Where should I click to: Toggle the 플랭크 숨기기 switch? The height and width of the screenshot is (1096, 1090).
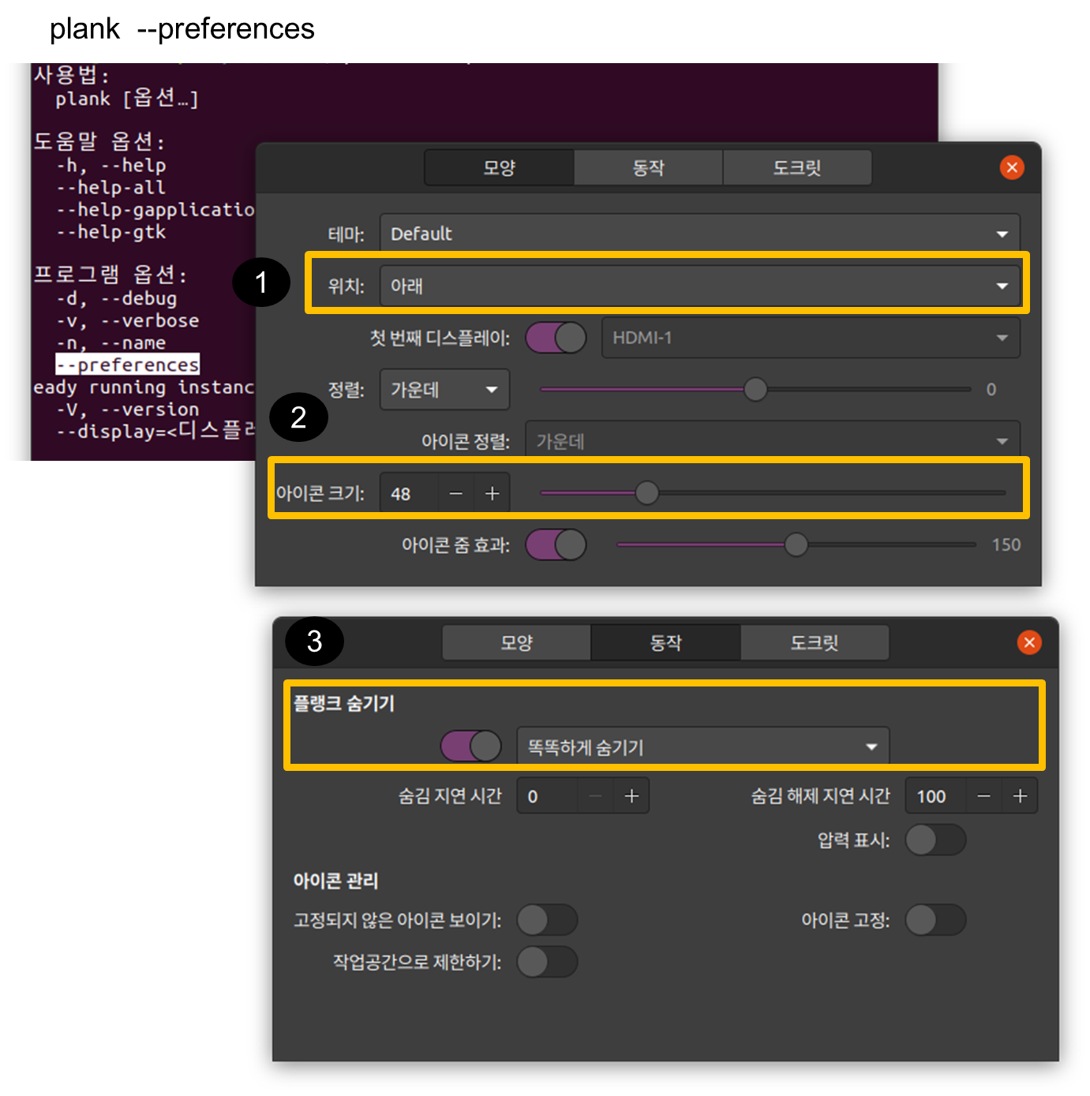tap(471, 746)
